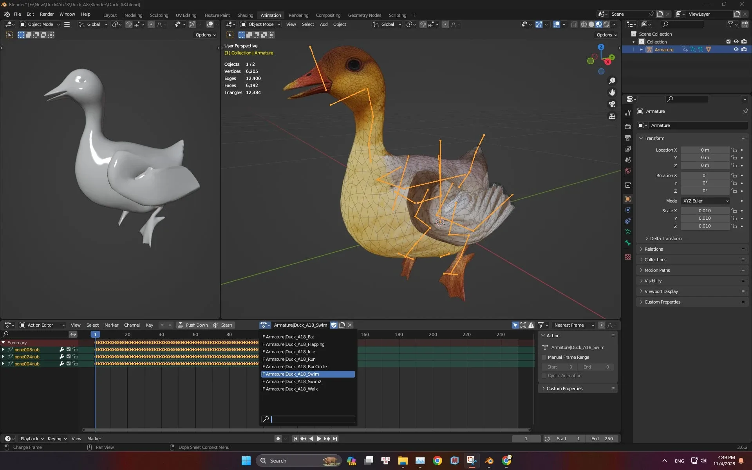Open the Object menu in the viewport header
Image resolution: width=752 pixels, height=470 pixels.
pos(340,24)
